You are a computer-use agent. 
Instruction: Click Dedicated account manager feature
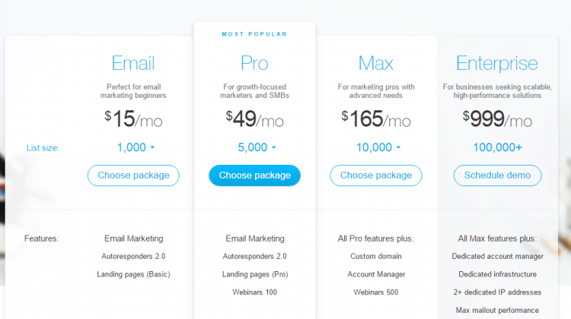click(497, 257)
